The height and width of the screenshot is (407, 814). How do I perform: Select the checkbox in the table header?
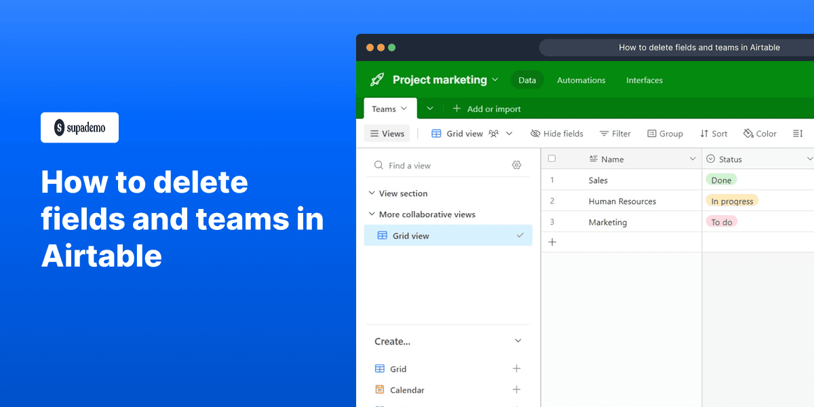point(551,157)
